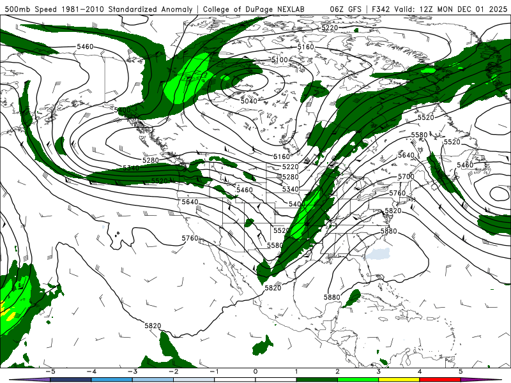511x383 pixels.
Task: Click the colorbar tick label '5'
Action: pos(461,372)
